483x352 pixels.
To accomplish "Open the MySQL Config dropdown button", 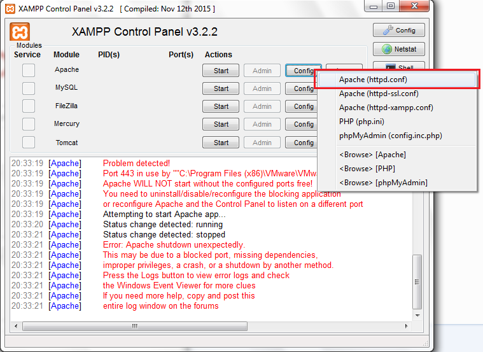I will tap(301, 88).
